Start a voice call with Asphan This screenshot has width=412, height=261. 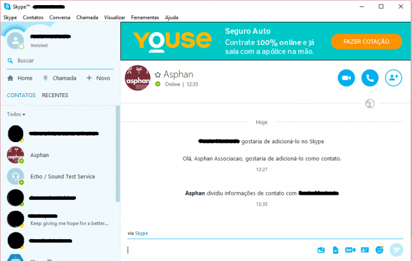[370, 78]
